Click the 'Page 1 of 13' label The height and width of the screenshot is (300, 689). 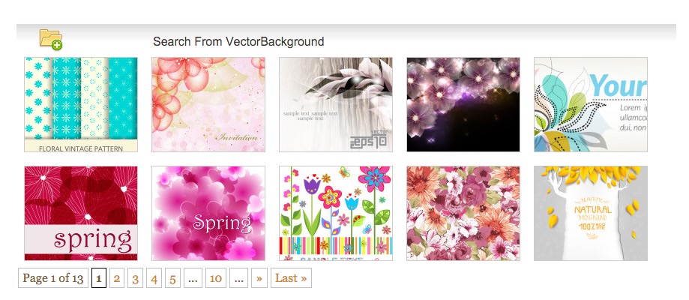pos(53,278)
